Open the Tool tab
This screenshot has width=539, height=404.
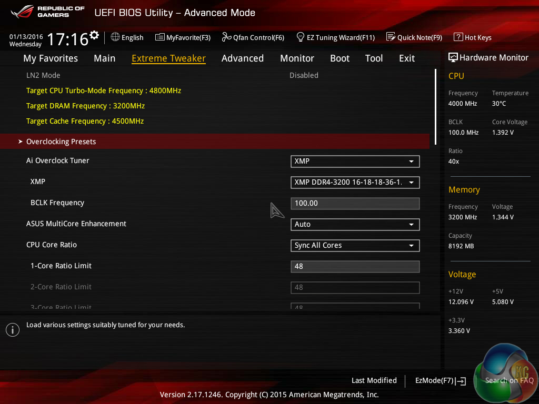coord(374,58)
